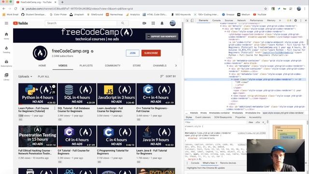Viewport: 309px width, 174px height.
Task: Click Support Our Nonprofit banner button
Action: (x=162, y=37)
